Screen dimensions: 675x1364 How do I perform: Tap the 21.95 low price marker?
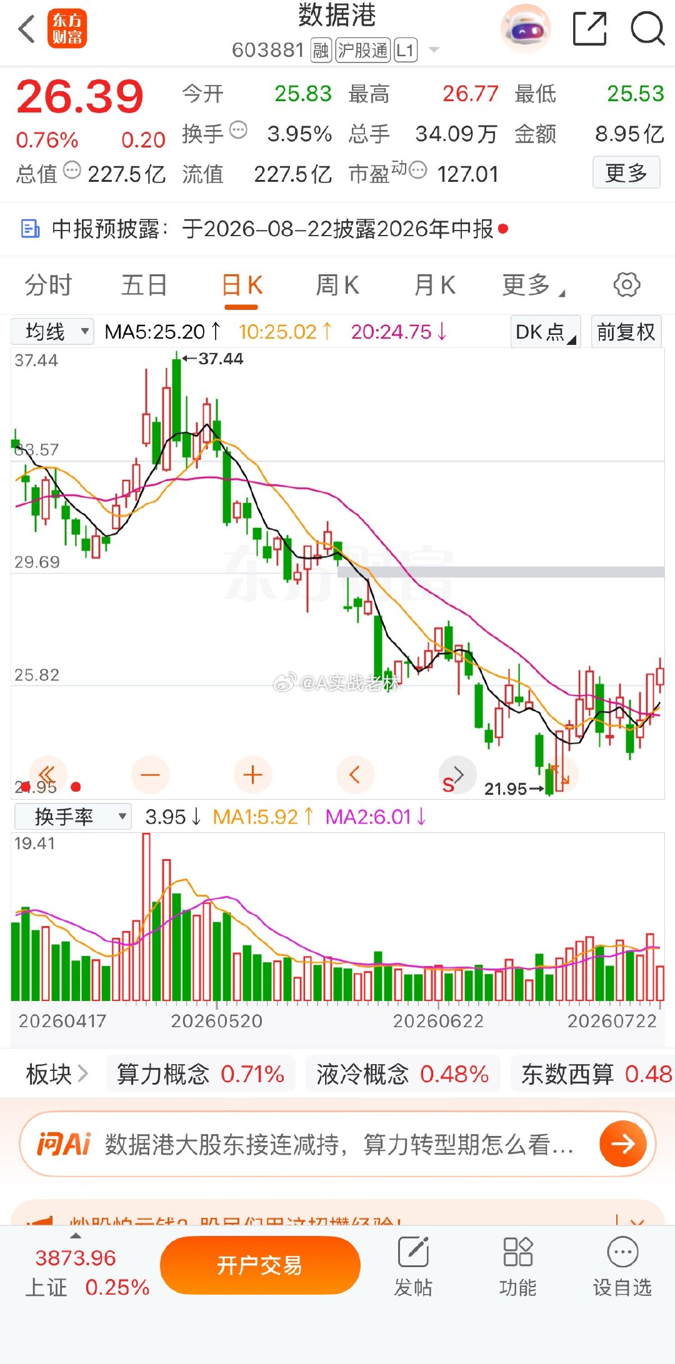pos(513,789)
